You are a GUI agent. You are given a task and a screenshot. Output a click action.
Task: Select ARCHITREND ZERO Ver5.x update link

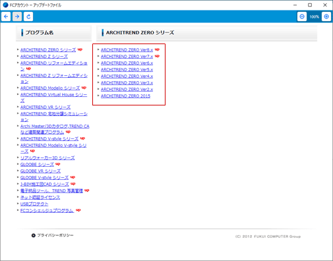(127, 70)
